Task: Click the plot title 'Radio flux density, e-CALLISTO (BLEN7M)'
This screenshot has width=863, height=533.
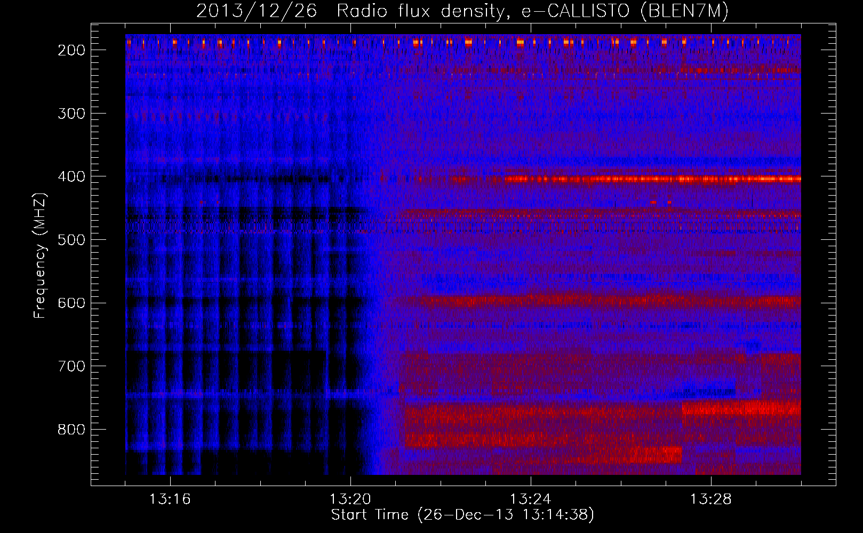Action: pos(532,11)
